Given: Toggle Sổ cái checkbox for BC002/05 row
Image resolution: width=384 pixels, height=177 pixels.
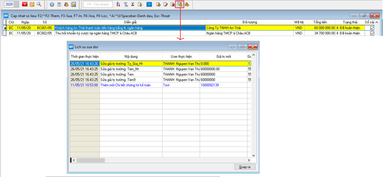Looking at the screenshot, I should tap(372, 33).
